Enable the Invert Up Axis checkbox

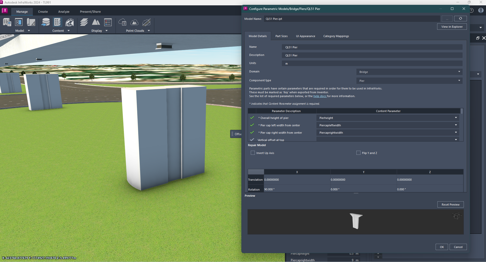(253, 153)
